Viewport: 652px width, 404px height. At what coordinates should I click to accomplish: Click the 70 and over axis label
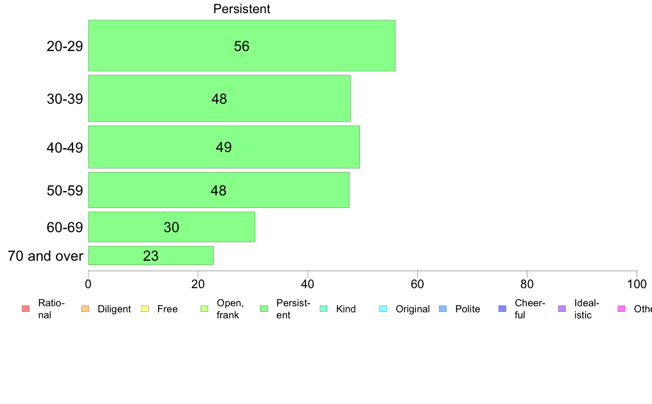[x=46, y=255]
